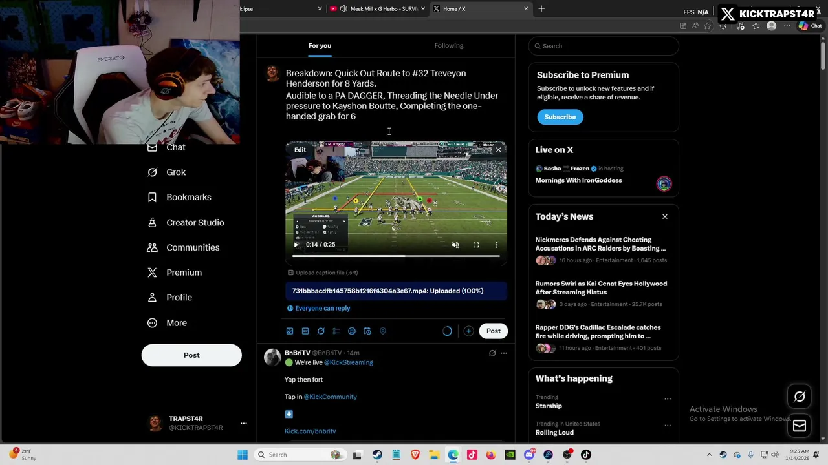This screenshot has width=828, height=465.
Task: Open TikTok from the taskbar
Action: (x=586, y=455)
